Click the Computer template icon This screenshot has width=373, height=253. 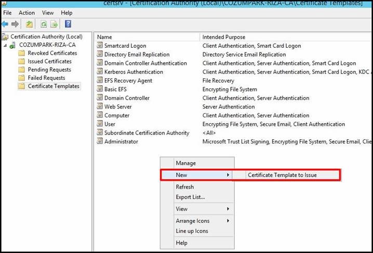point(100,115)
